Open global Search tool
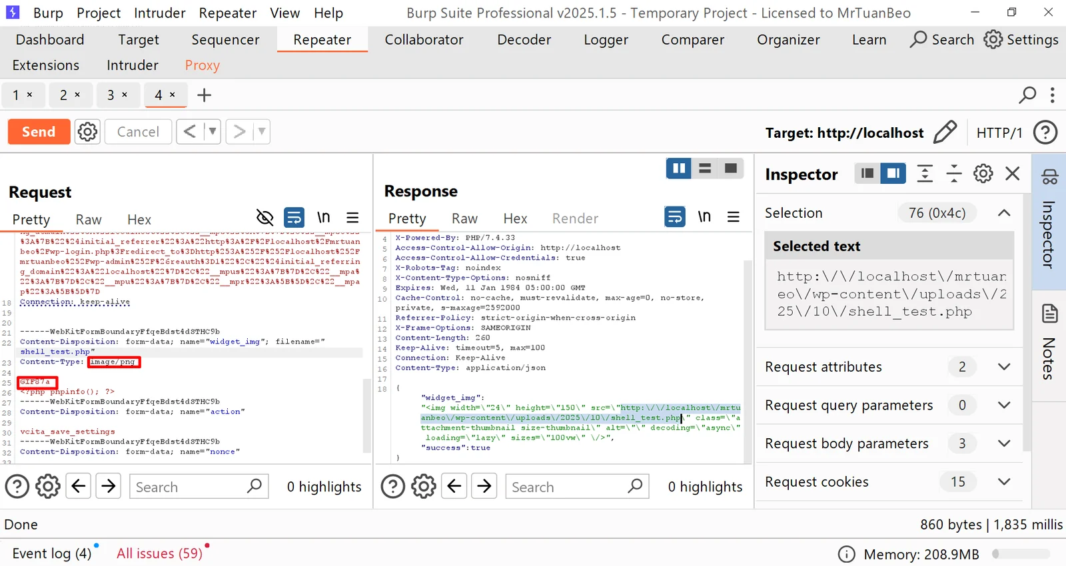The image size is (1066, 566). click(942, 39)
